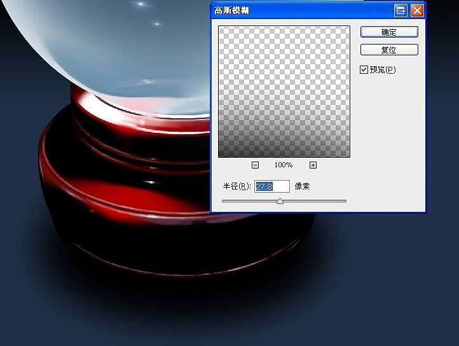This screenshot has width=459, height=346.
Task: Click the 像素 unit label
Action: click(x=302, y=186)
